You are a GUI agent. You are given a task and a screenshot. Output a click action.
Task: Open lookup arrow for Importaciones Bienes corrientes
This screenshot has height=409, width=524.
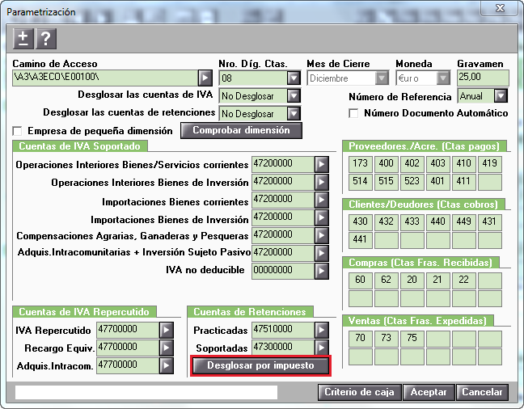point(322,200)
